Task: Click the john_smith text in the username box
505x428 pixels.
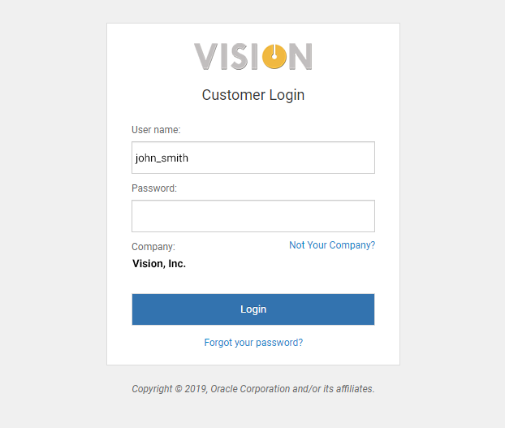Action: click(x=162, y=158)
